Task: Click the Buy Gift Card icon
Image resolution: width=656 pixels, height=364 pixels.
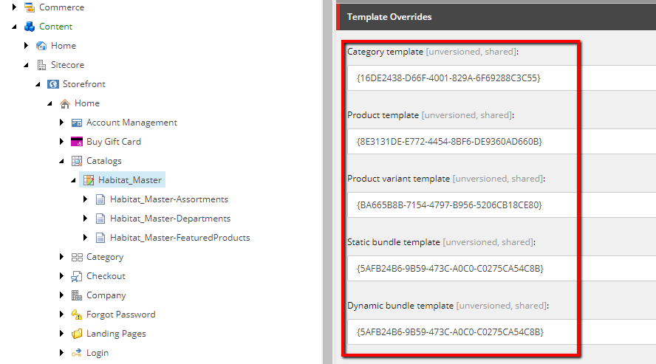Action: [77, 142]
